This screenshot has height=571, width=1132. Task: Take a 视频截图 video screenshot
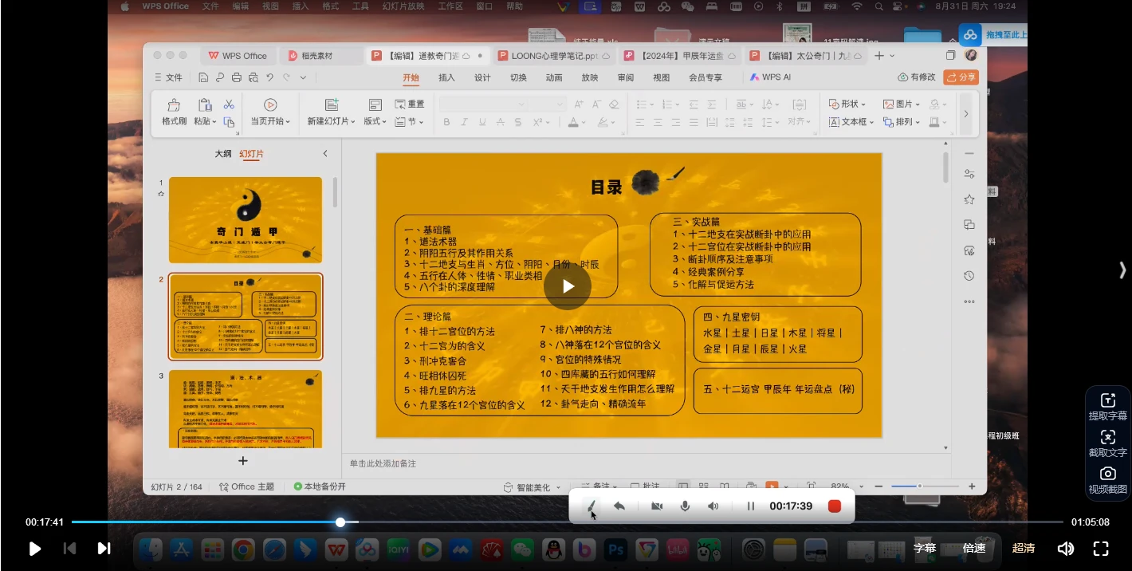pos(1108,480)
